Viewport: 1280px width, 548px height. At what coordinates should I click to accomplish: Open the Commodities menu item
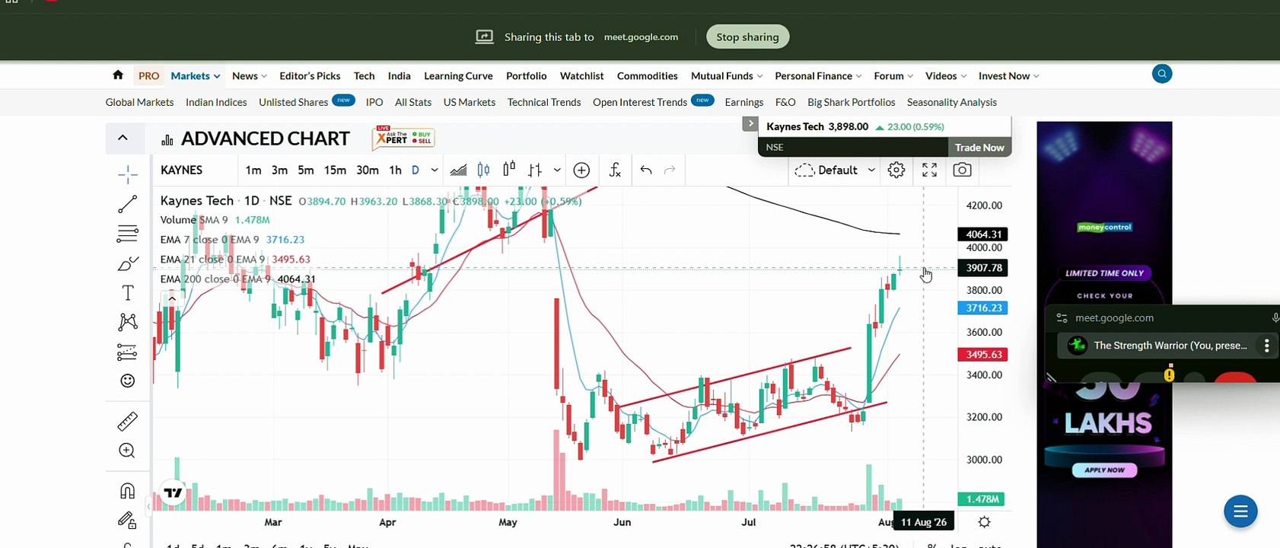(647, 75)
